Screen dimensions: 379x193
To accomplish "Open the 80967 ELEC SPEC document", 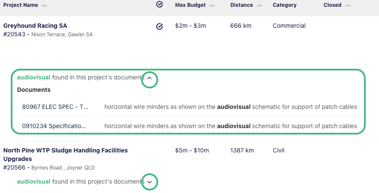I will (x=55, y=107).
